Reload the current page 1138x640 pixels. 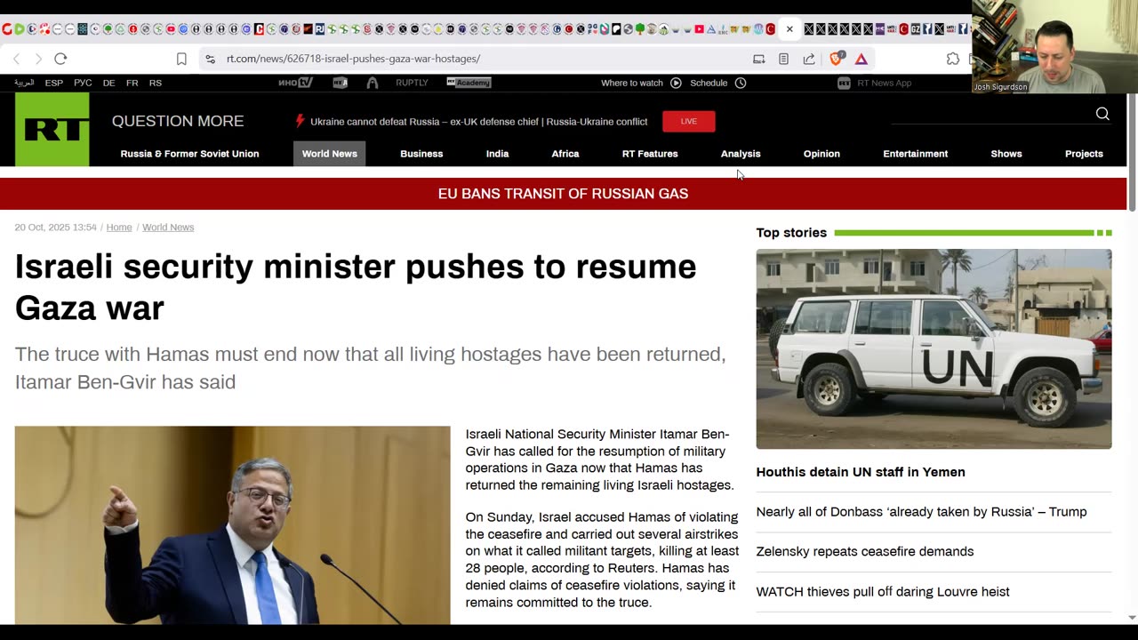(60, 59)
